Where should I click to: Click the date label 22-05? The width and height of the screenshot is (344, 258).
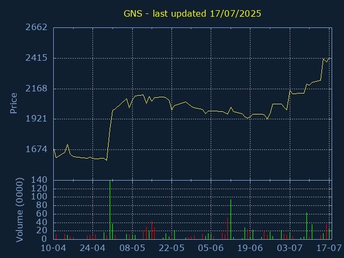tap(171, 248)
